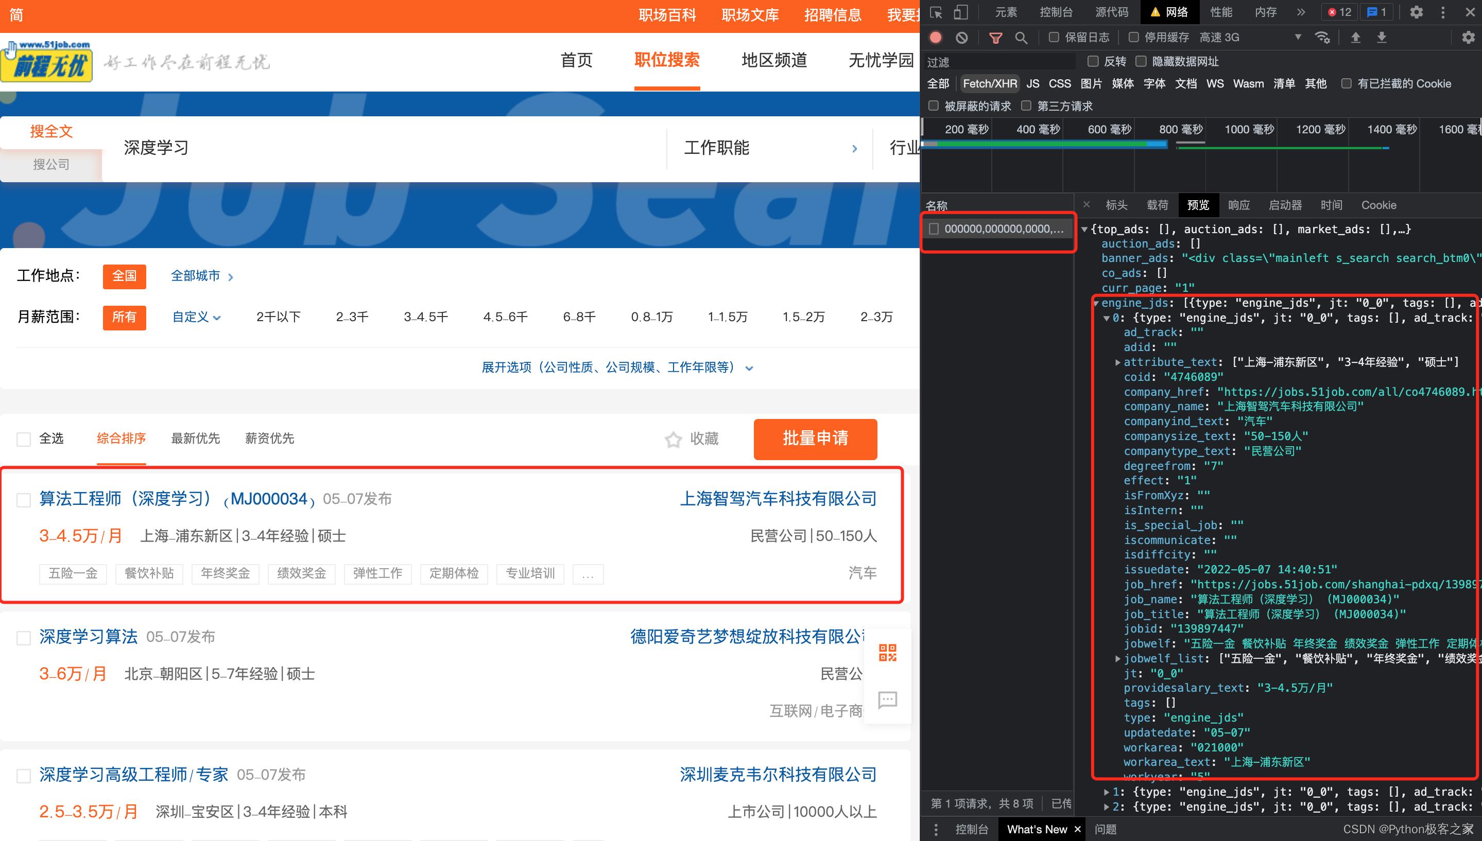Toggle the device toolbar icon
The width and height of the screenshot is (1482, 841).
[960, 12]
